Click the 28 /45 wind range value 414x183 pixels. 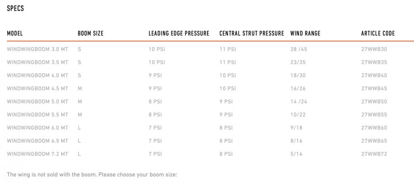(299, 49)
